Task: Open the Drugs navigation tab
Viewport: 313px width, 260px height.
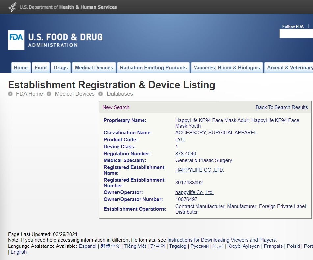Action: [x=61, y=68]
